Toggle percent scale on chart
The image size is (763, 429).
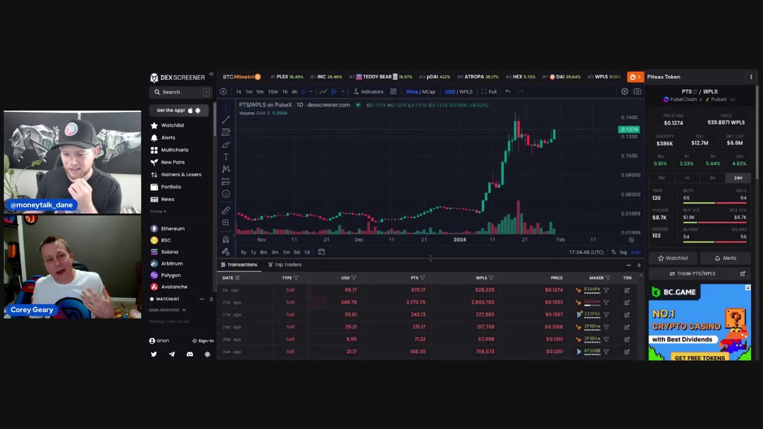coord(613,252)
